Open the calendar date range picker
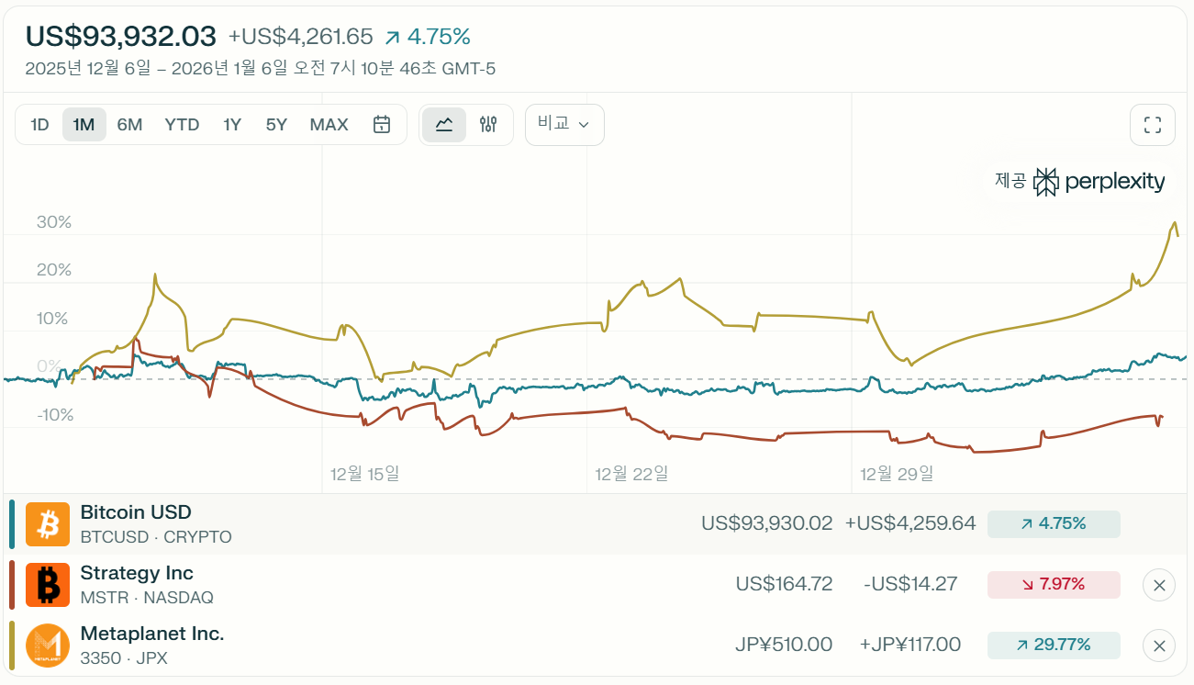The image size is (1194, 685). coord(382,125)
